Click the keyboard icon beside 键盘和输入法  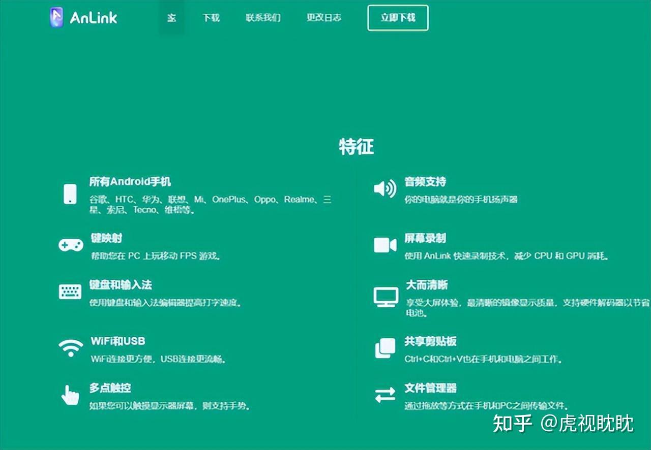click(x=70, y=292)
